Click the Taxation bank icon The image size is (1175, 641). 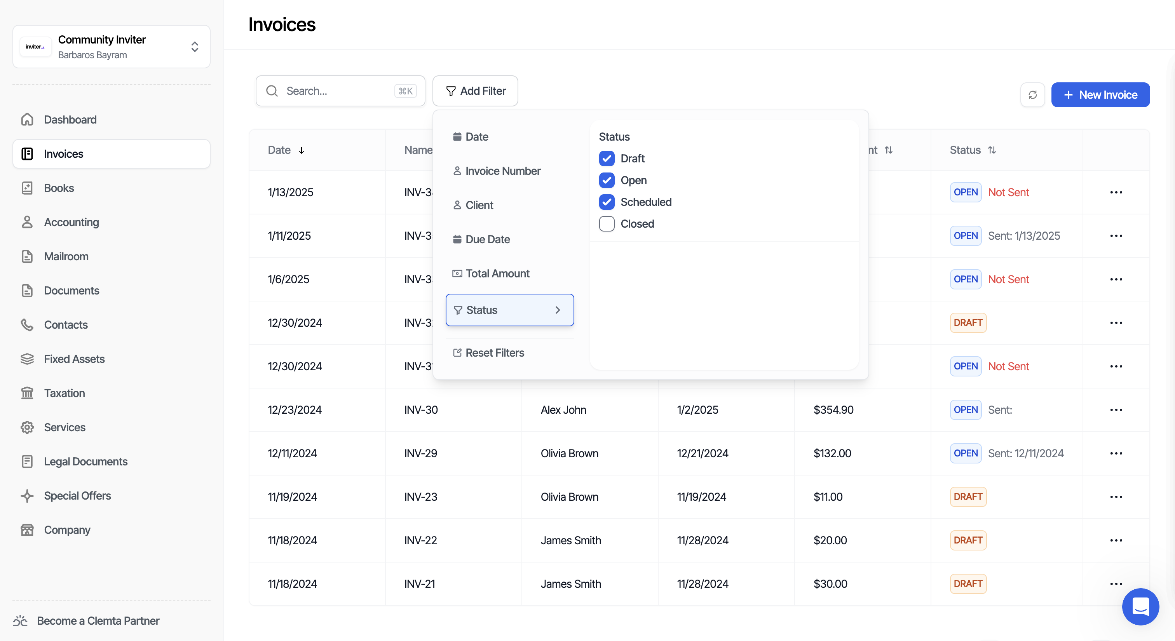tap(27, 393)
